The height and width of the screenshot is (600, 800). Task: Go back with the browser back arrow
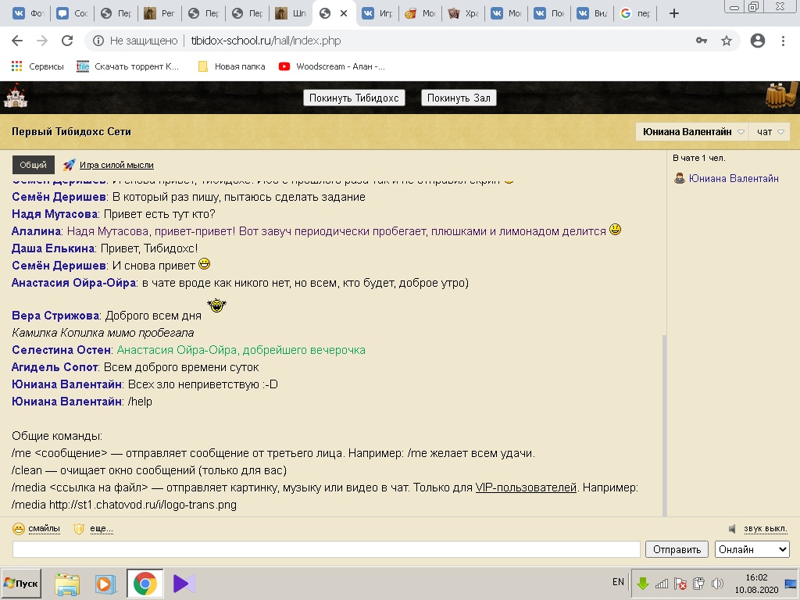pos(17,41)
